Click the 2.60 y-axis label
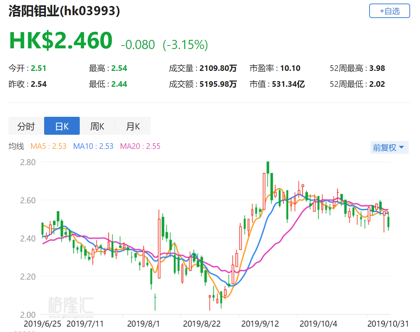 click(28, 200)
